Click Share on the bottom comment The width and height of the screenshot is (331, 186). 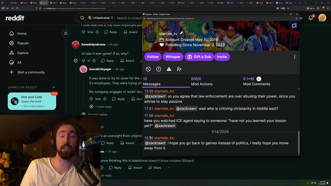tap(155, 168)
